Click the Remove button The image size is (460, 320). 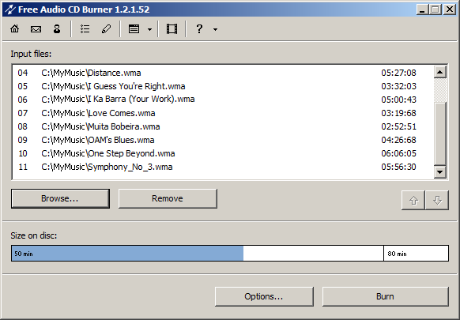click(168, 198)
